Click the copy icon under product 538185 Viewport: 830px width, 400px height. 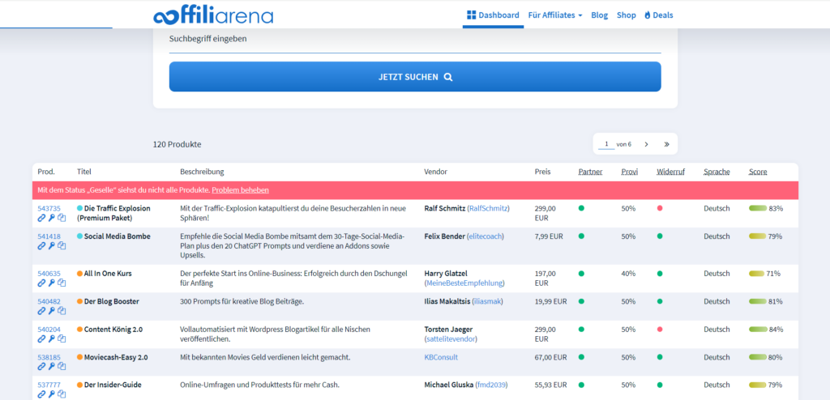point(62,366)
